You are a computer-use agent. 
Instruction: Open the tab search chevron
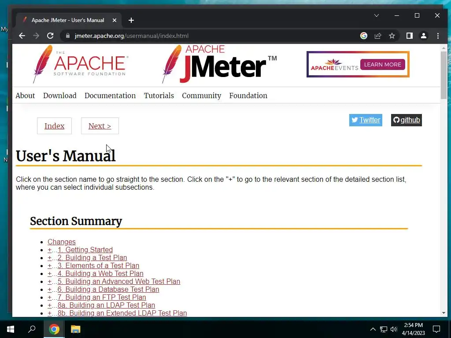(376, 15)
